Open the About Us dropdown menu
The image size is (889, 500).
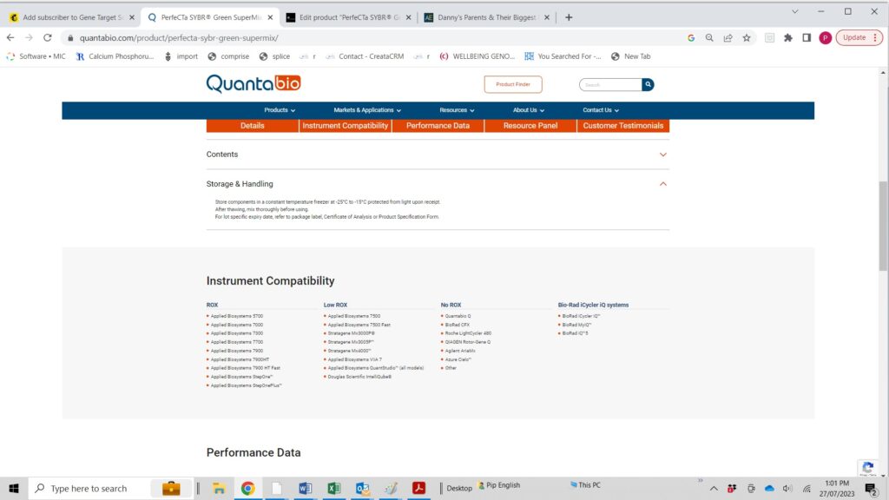point(529,110)
